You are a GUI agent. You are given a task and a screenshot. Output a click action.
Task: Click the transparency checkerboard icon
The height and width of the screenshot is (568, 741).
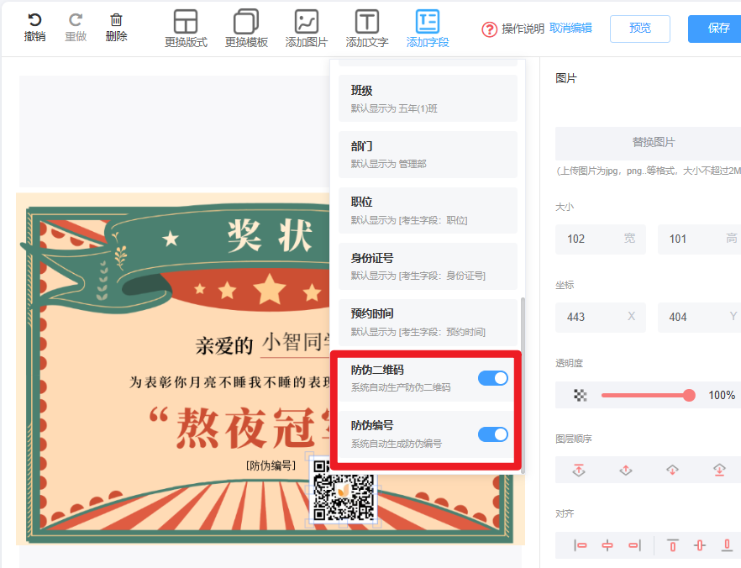[581, 395]
